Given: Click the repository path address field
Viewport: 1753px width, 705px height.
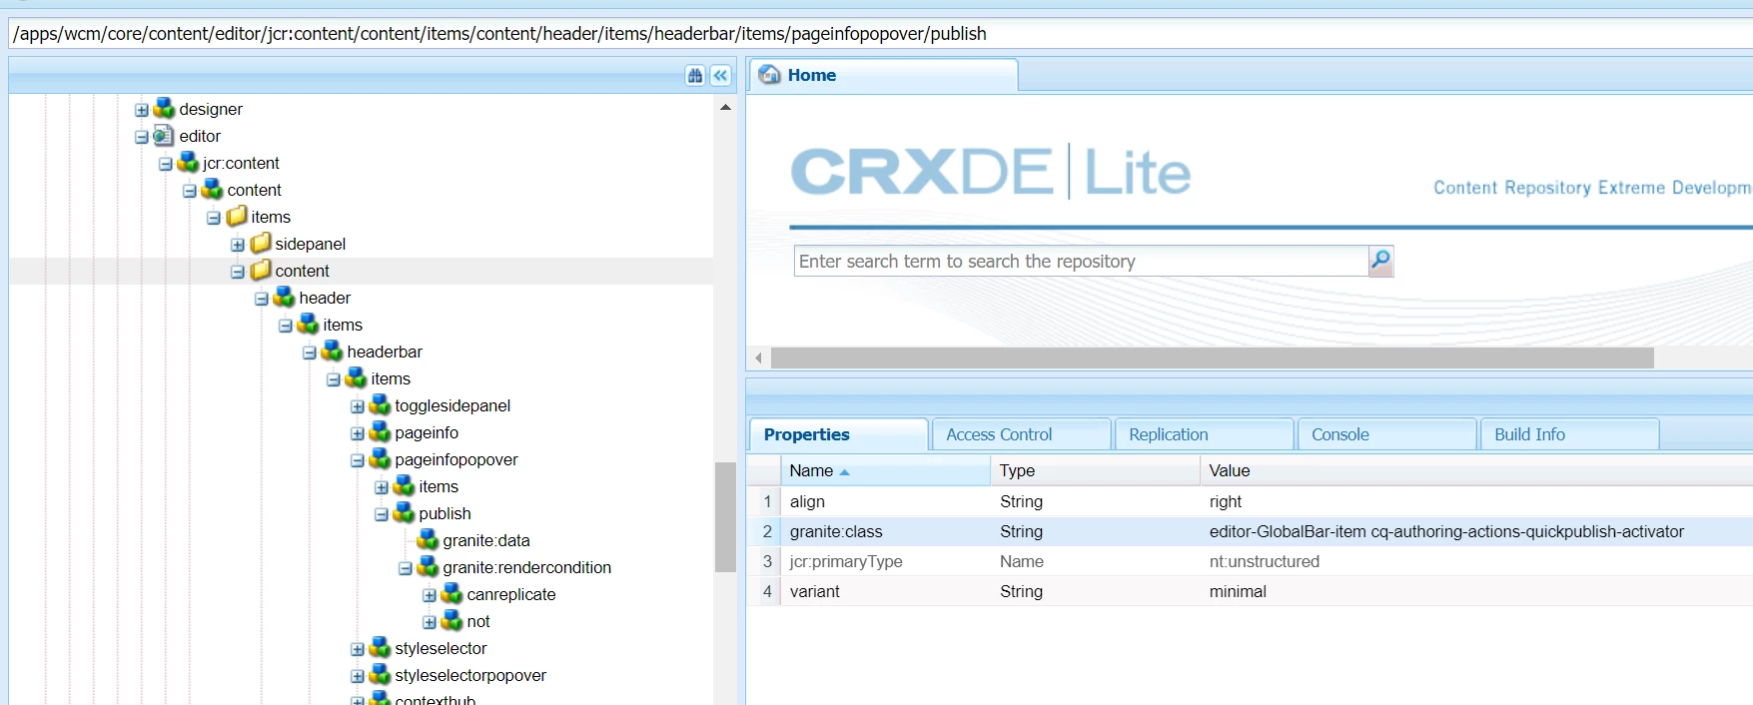Looking at the screenshot, I should pos(880,34).
